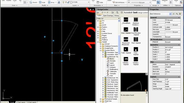Switch to the History tab in DesignCenter
Viewport: 184px width, 103px height.
(x=116, y=15)
